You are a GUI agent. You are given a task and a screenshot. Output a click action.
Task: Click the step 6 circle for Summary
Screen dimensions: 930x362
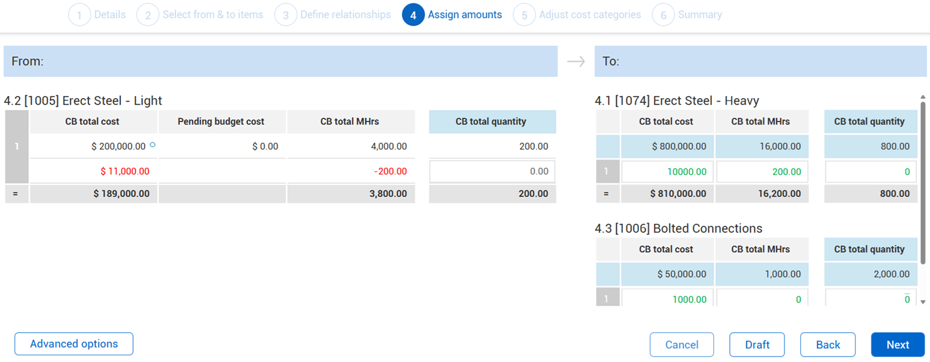(x=663, y=15)
